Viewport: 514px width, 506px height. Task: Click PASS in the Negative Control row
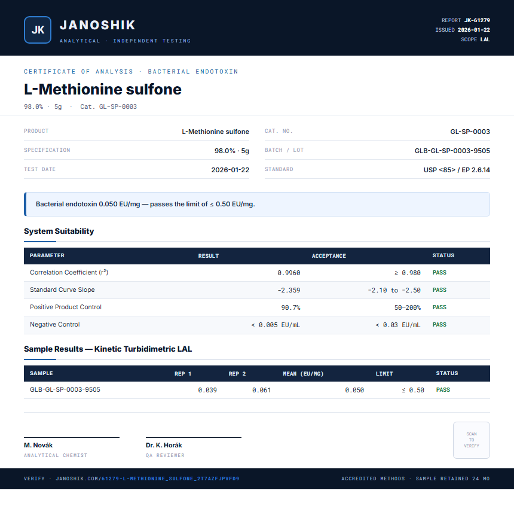(x=439, y=325)
